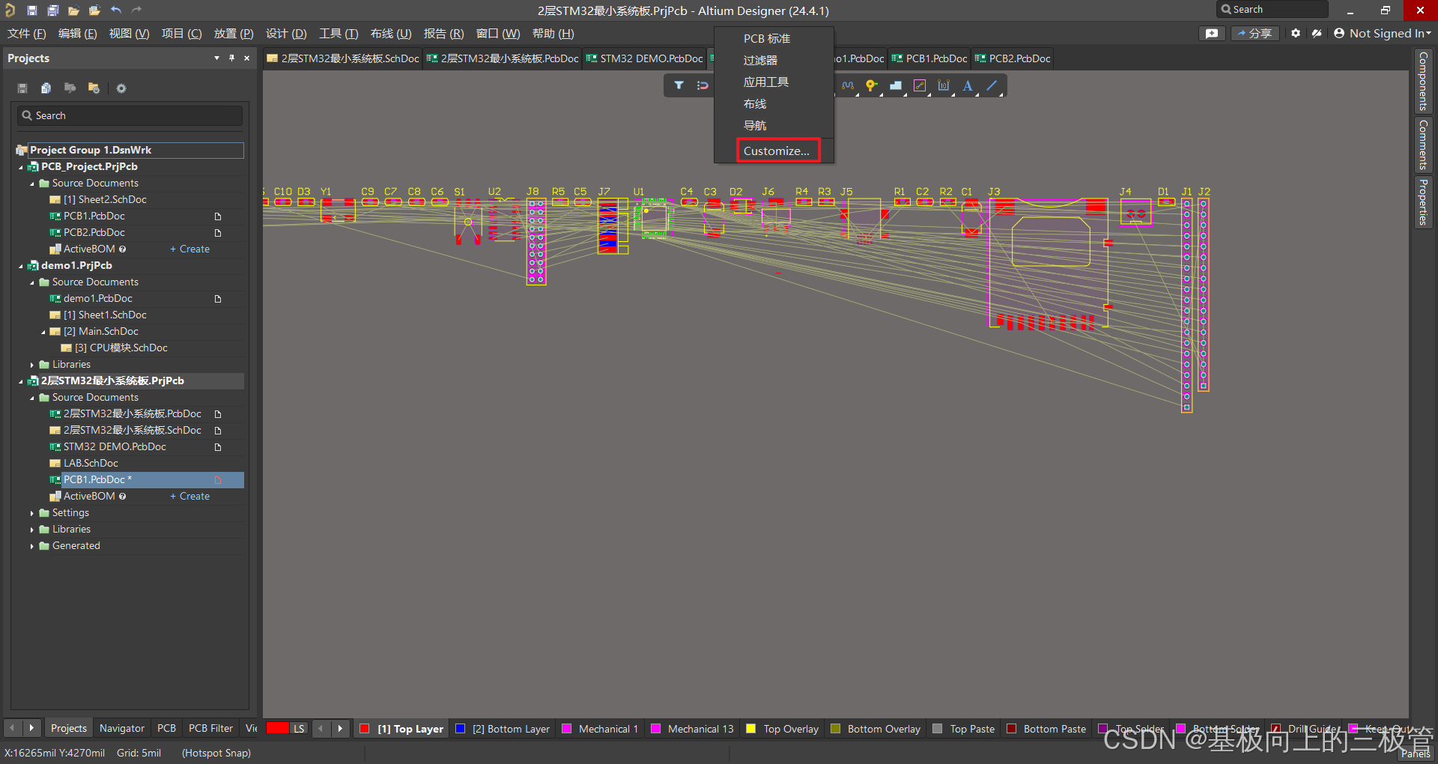Collapse [2] Main.SchDoc node

click(x=43, y=332)
